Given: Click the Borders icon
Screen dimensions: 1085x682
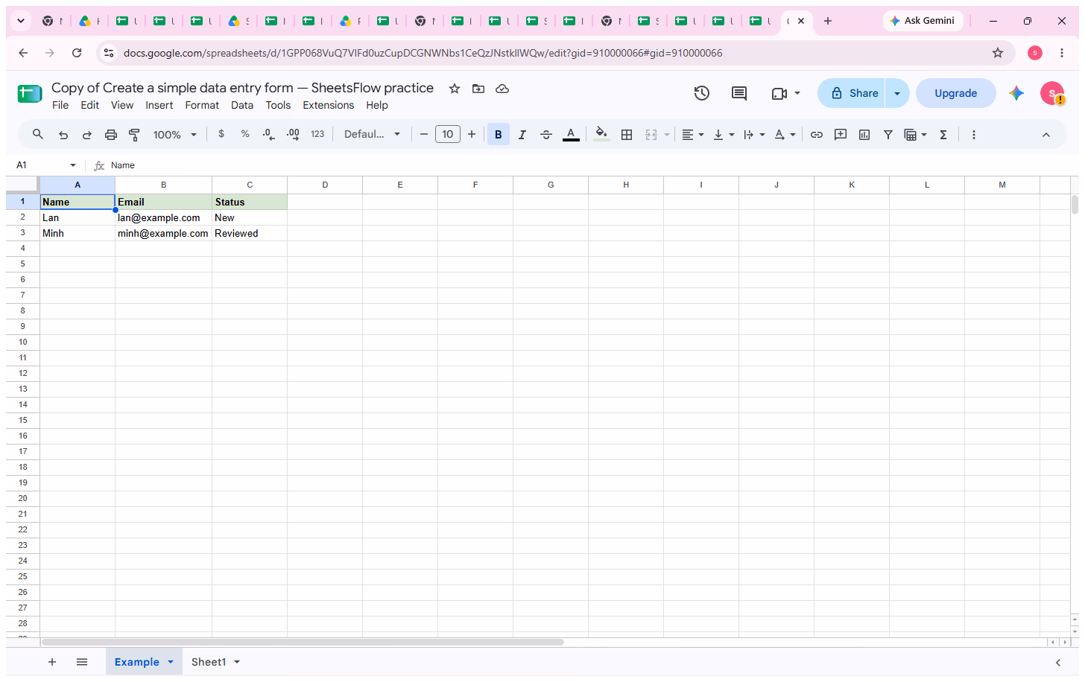Looking at the screenshot, I should coord(627,134).
